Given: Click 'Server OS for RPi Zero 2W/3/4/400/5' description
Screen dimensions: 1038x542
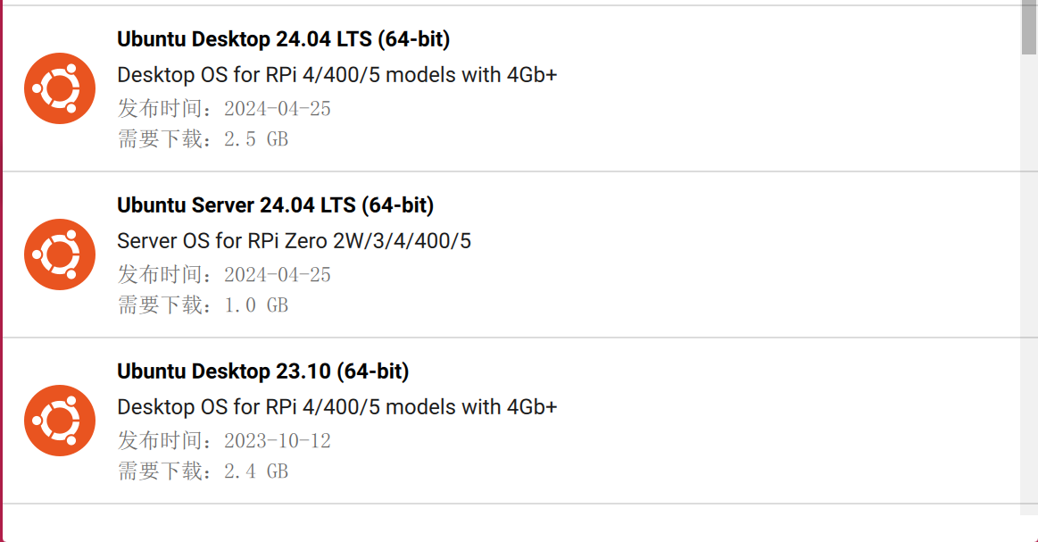Looking at the screenshot, I should [x=294, y=241].
